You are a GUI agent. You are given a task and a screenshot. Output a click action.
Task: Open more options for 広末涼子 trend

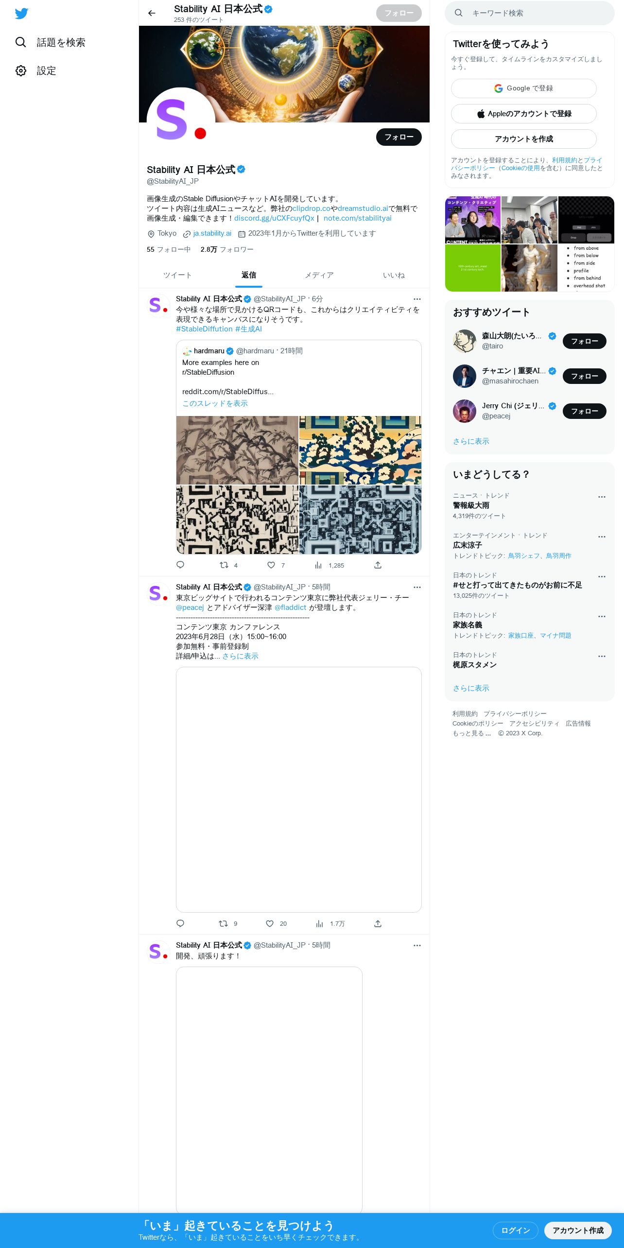[602, 537]
